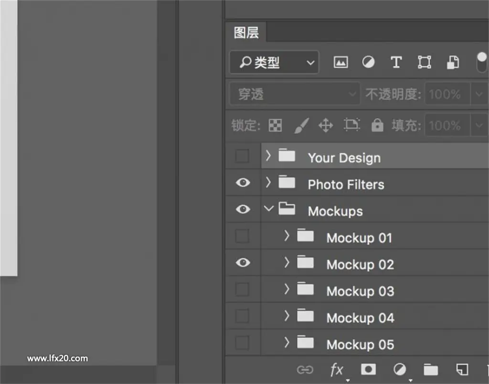Expand the Mockup 01 group
489x384 pixels.
(x=287, y=236)
